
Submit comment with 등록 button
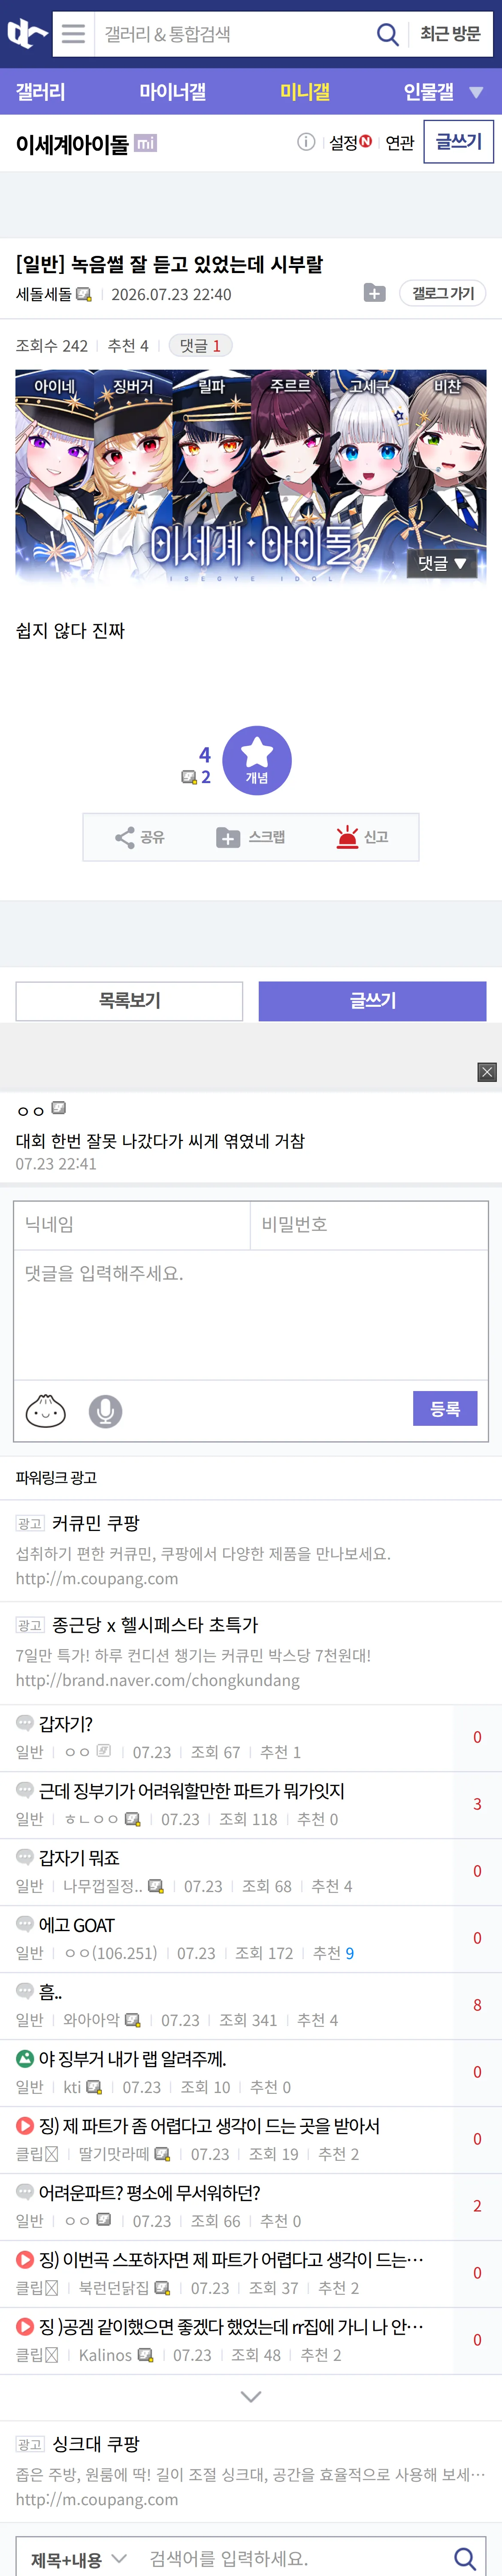coord(445,1408)
